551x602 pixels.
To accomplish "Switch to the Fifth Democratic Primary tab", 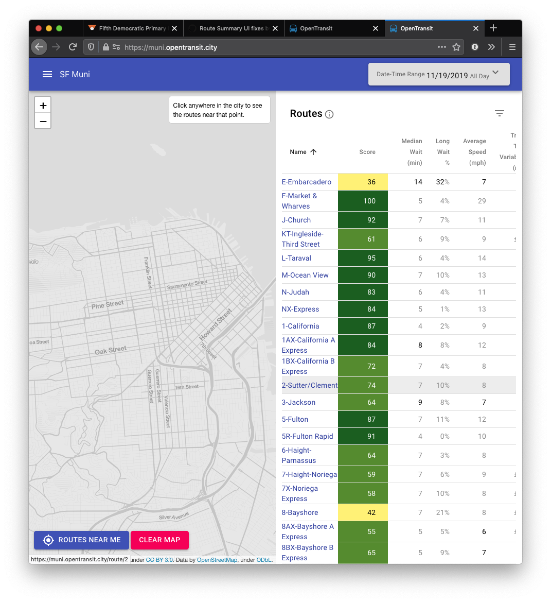I will pyautogui.click(x=129, y=28).
